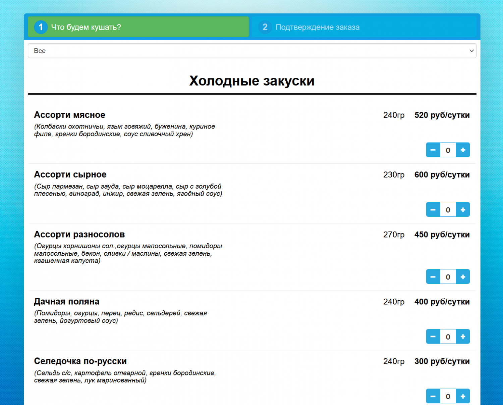Increase quantity of Ассорти мясное
This screenshot has width=503, height=405.
(463, 150)
